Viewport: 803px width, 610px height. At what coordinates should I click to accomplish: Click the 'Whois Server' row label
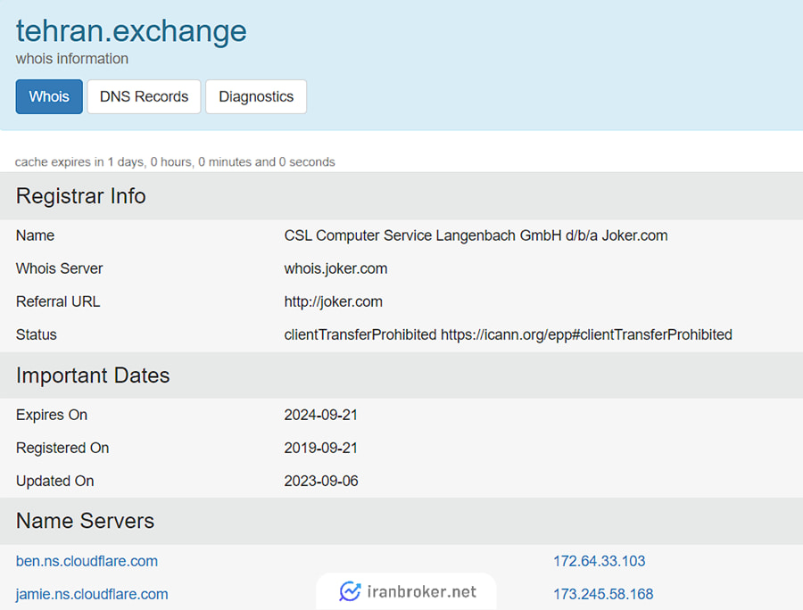[x=60, y=268]
